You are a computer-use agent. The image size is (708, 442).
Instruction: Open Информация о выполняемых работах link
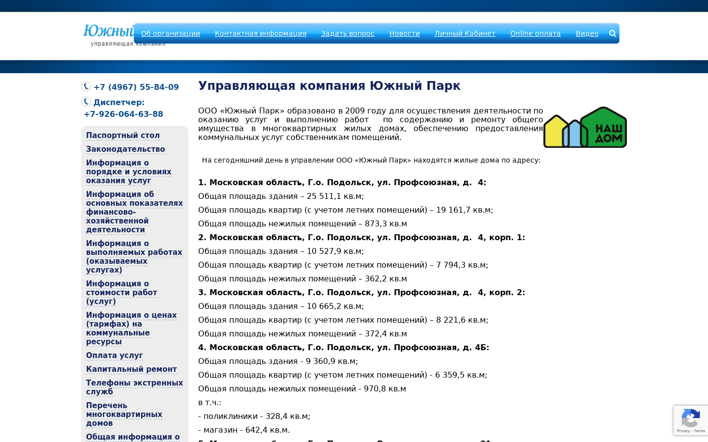(134, 257)
